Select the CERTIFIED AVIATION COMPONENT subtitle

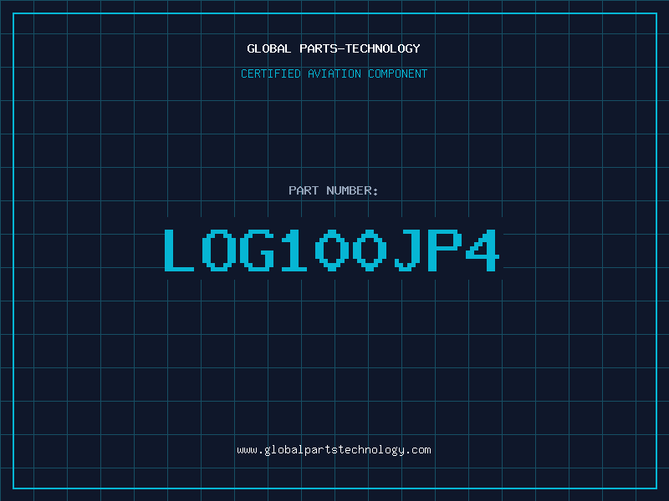click(x=334, y=73)
